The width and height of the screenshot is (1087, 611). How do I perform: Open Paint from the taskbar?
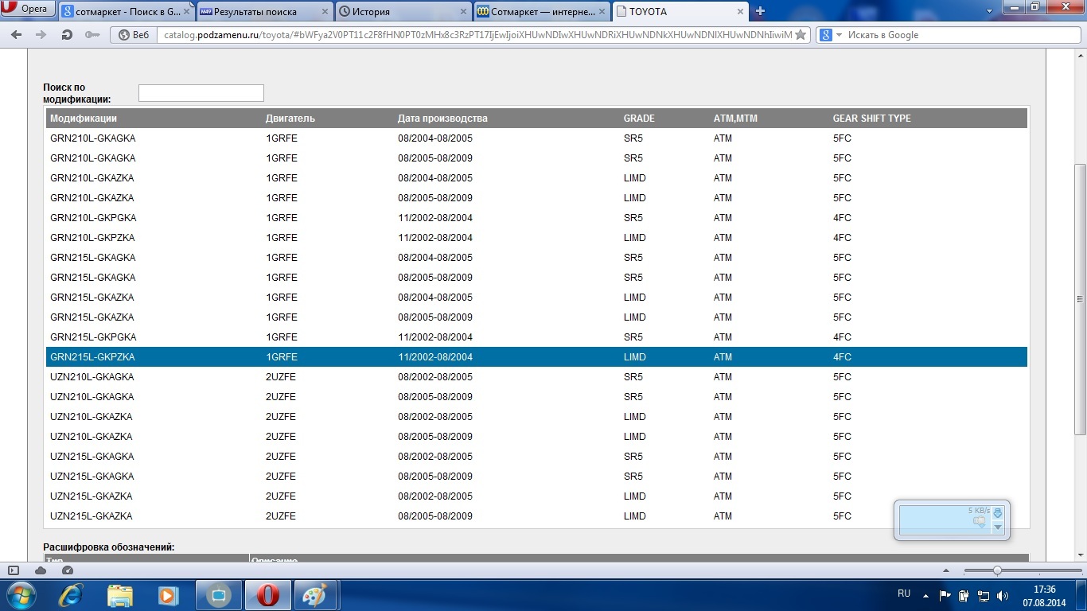(x=316, y=595)
